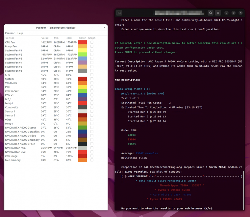This screenshot has height=217, width=250.
Task: Change the blue color swatch for PCIe x1
Action: coord(83,95)
